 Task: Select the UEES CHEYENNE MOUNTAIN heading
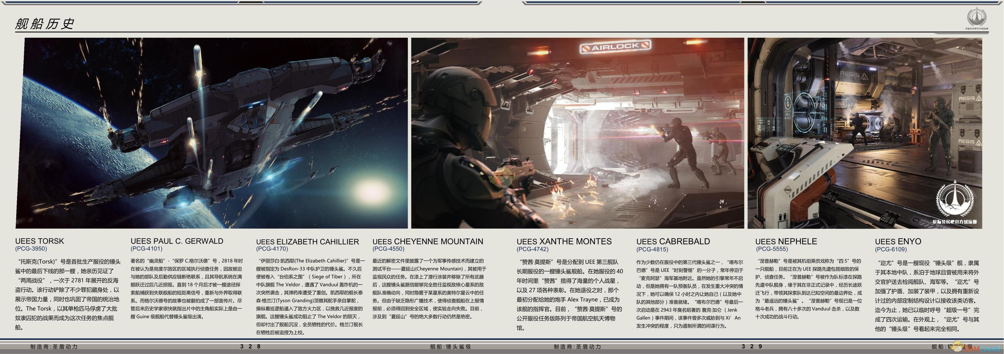428,241
